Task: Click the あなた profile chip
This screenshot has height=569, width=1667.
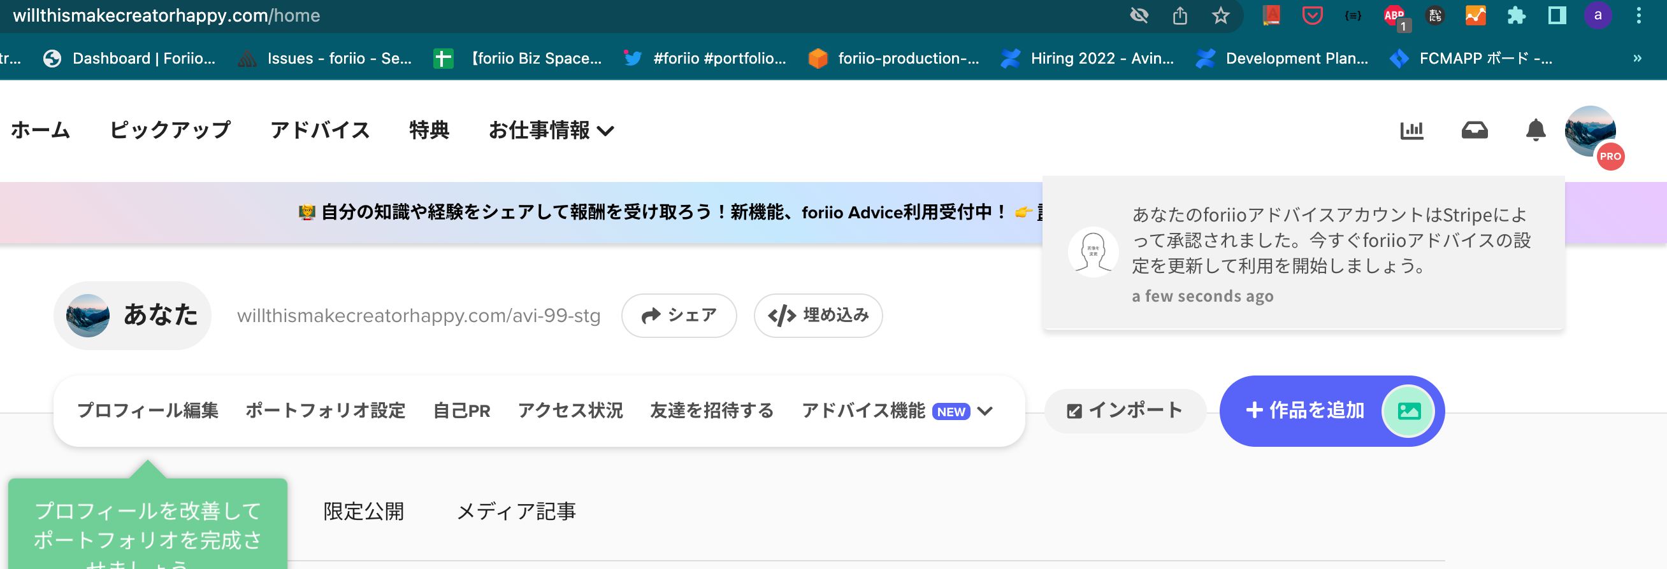Action: point(133,316)
